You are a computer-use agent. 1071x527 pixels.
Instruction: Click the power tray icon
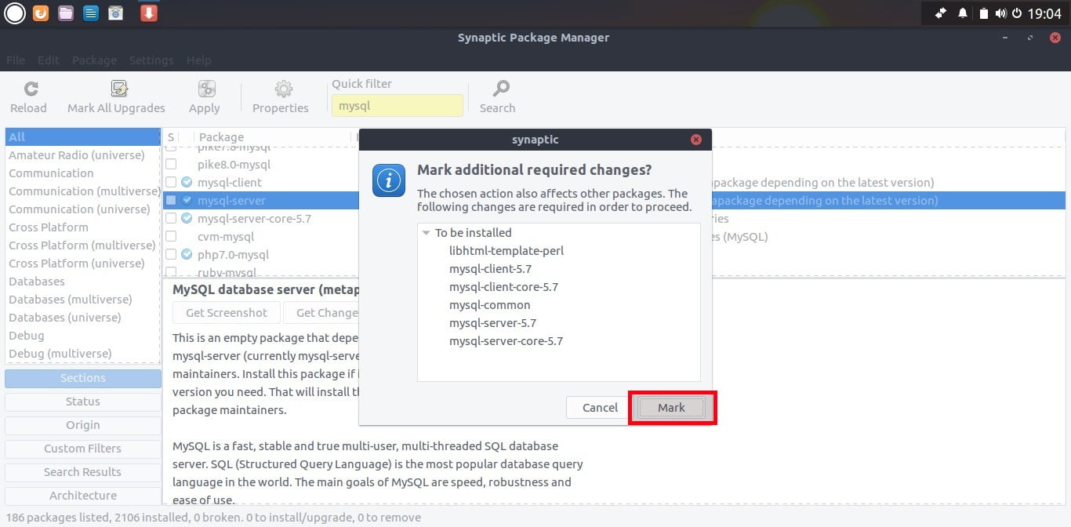1017,13
